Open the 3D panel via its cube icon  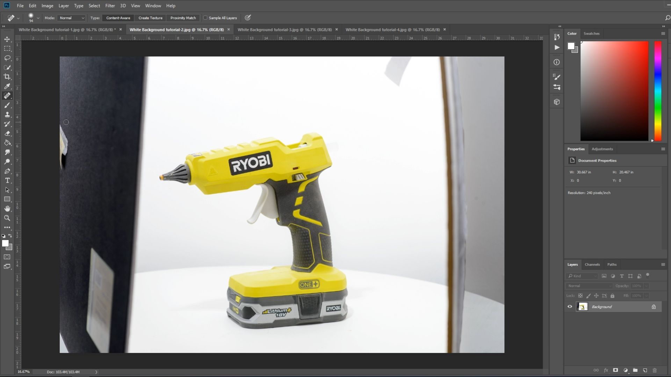coord(556,102)
